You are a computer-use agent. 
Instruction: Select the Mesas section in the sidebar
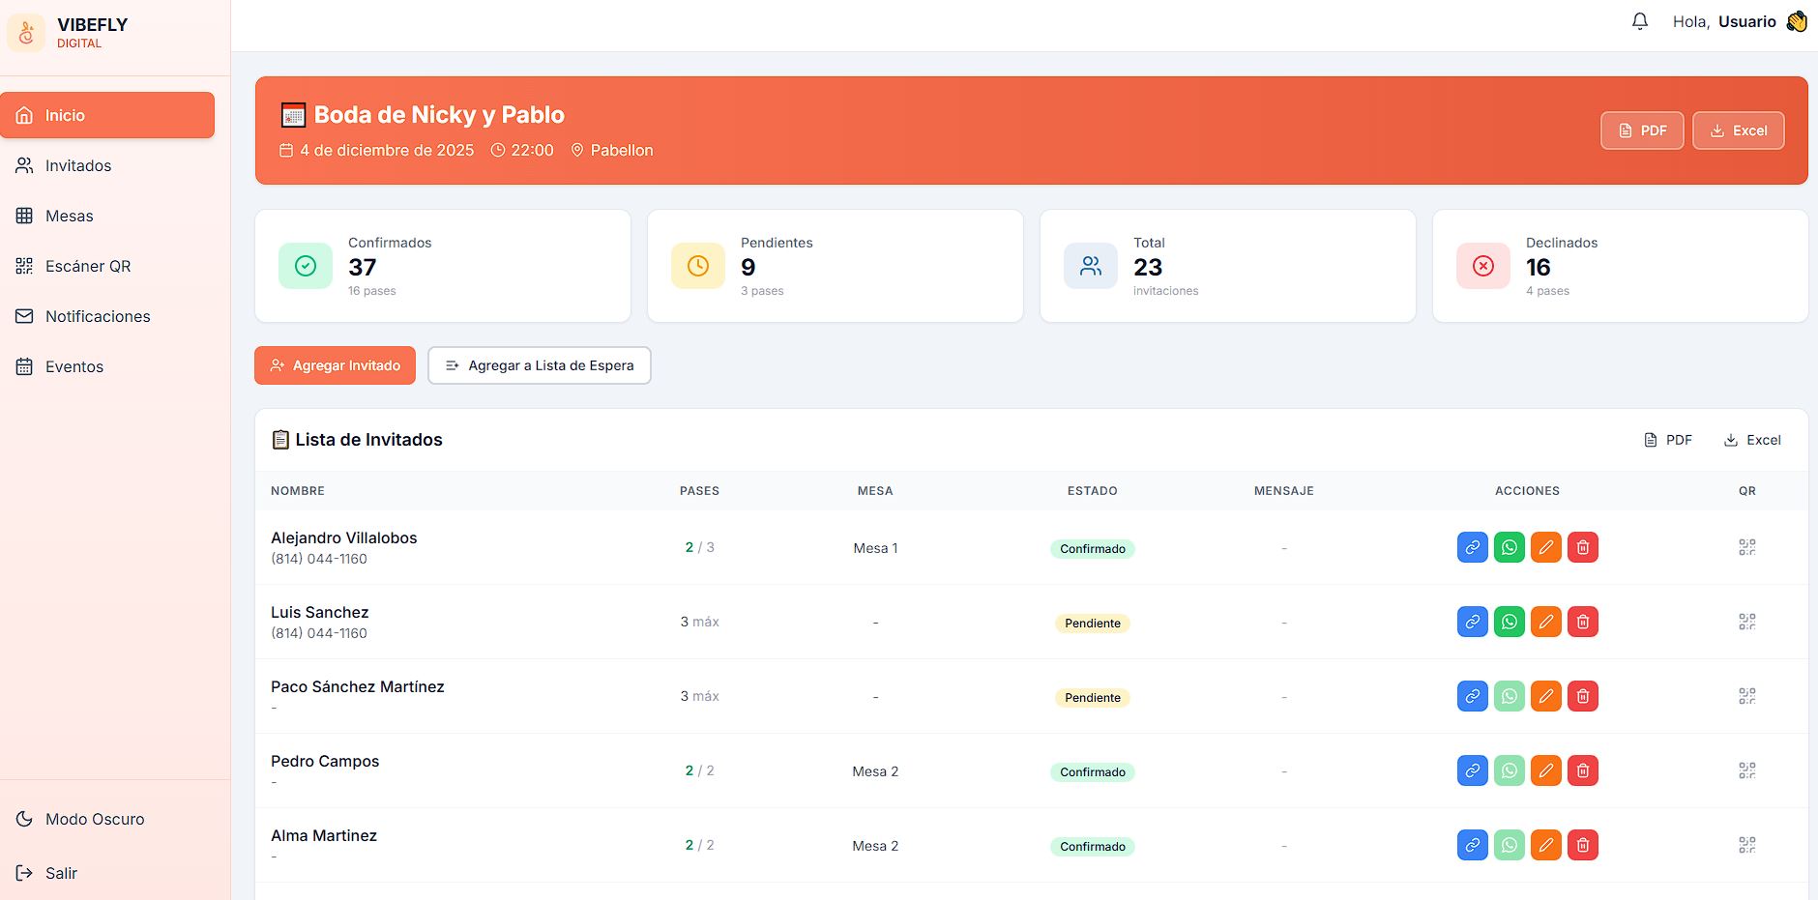click(x=70, y=216)
